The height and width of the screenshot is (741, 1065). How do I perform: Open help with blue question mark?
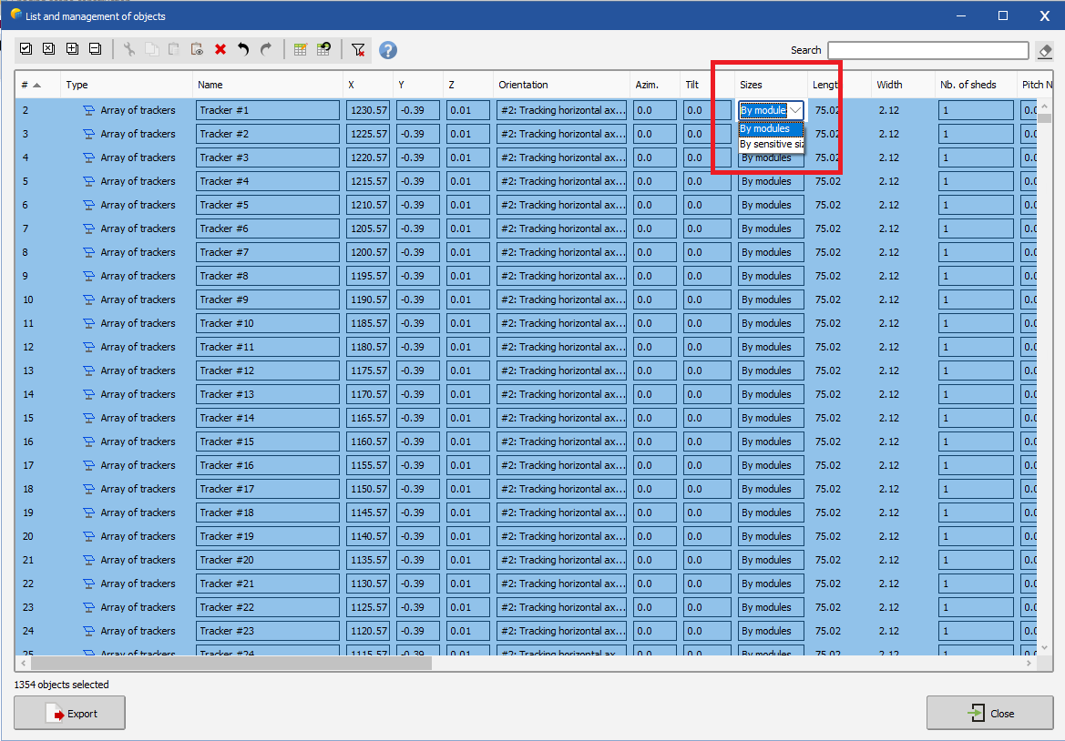pyautogui.click(x=388, y=50)
